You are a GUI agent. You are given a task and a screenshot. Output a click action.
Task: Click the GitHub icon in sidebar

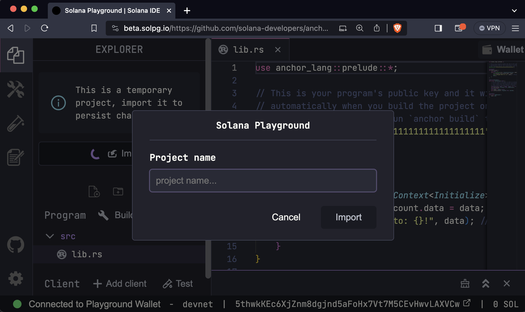[x=16, y=244]
